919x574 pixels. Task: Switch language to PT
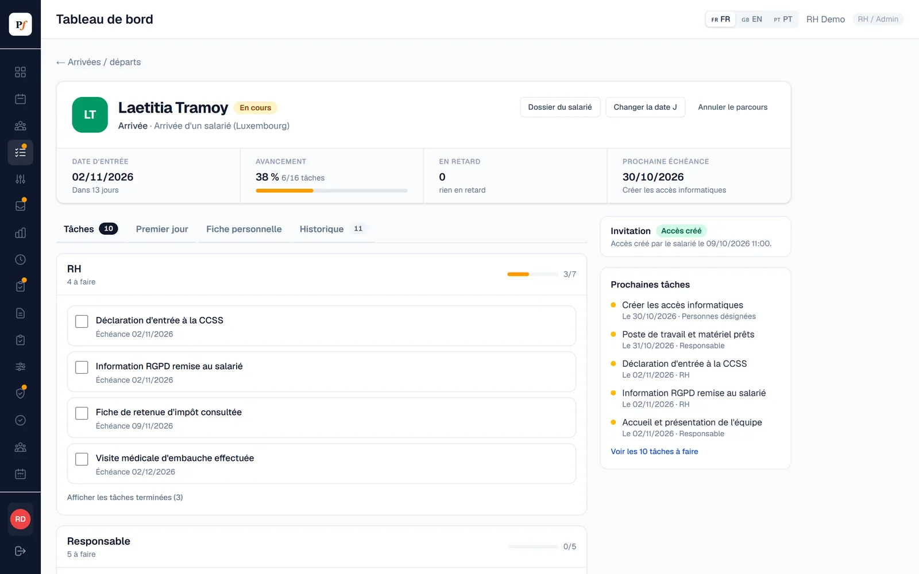[x=783, y=20]
